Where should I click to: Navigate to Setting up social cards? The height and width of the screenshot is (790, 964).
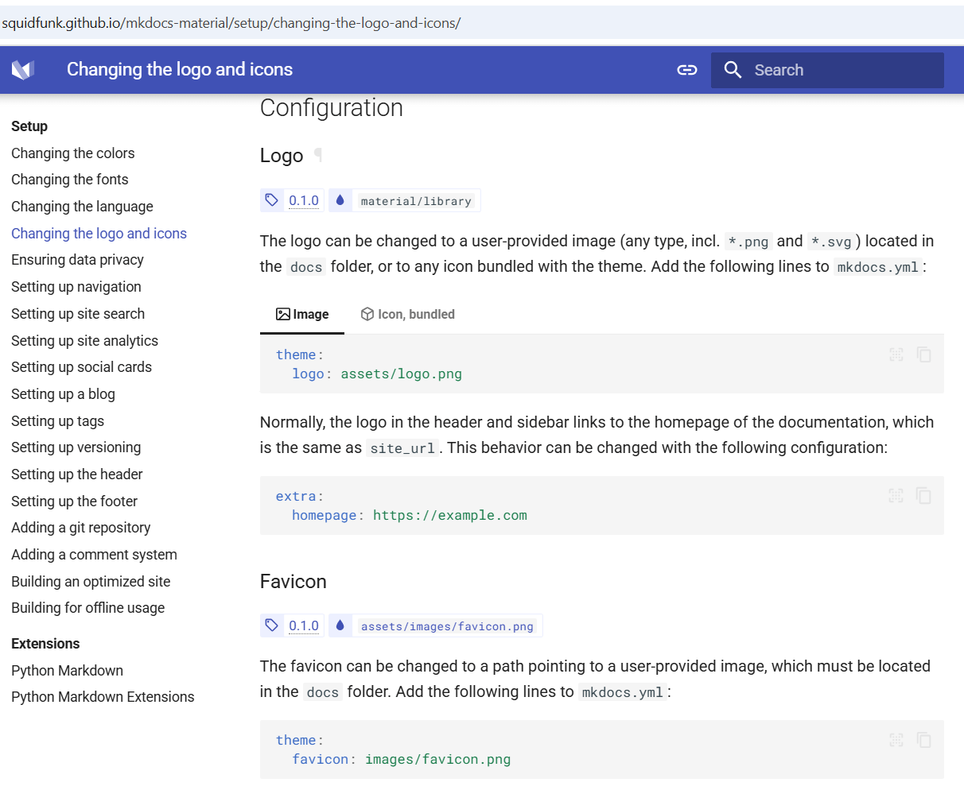81,367
